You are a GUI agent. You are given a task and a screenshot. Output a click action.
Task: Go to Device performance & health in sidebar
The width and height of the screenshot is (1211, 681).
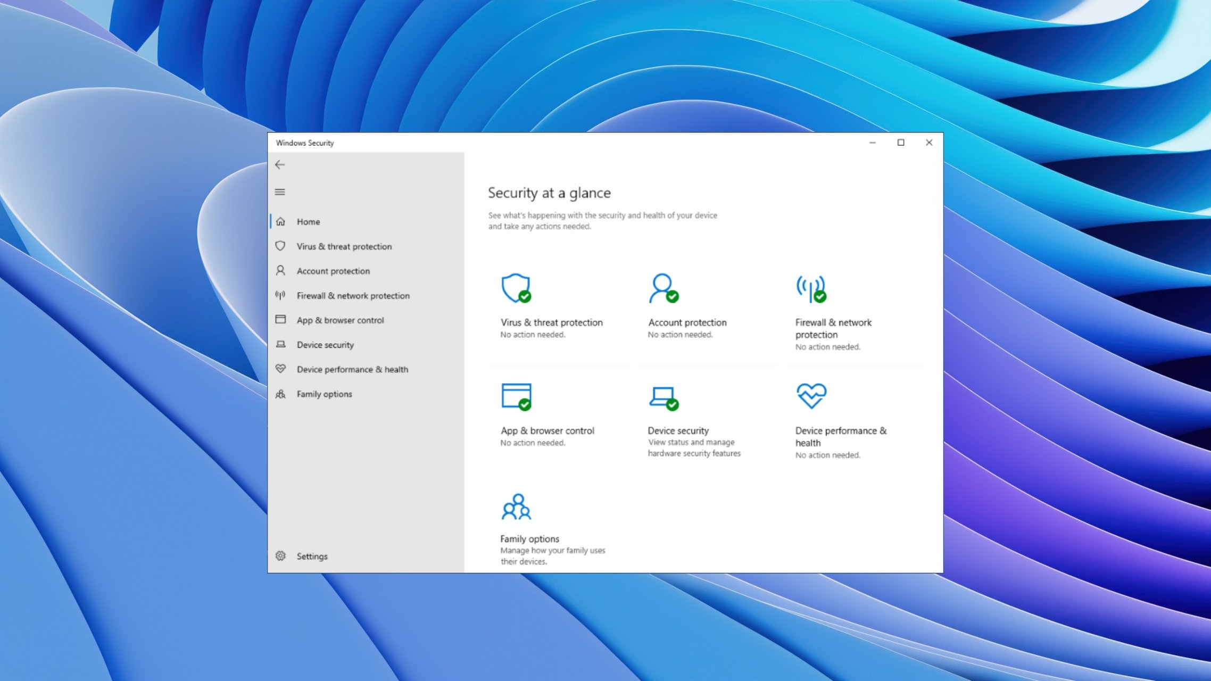click(366, 369)
